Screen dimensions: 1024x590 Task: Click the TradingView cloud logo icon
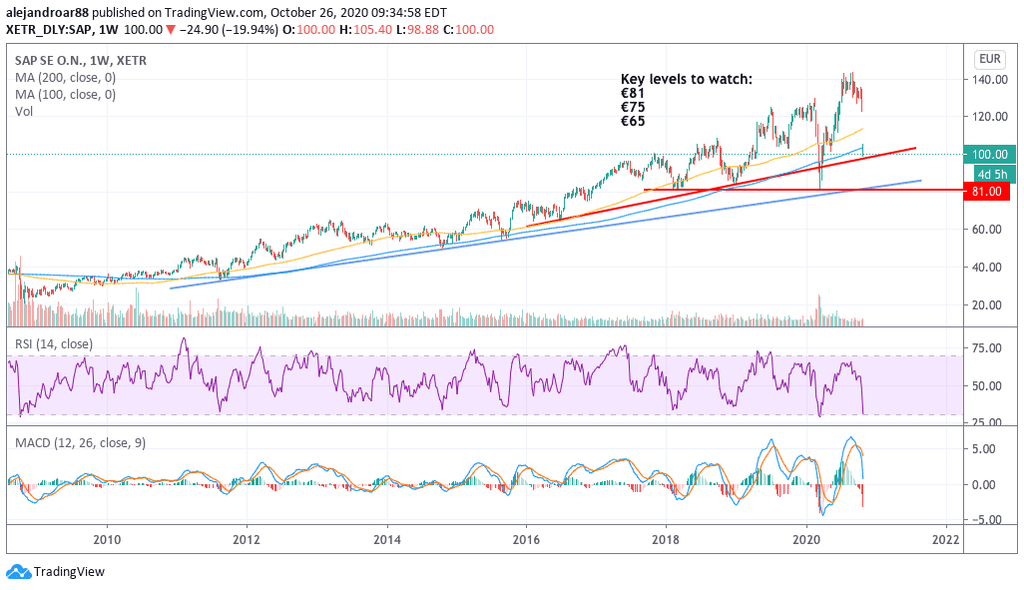(x=18, y=572)
